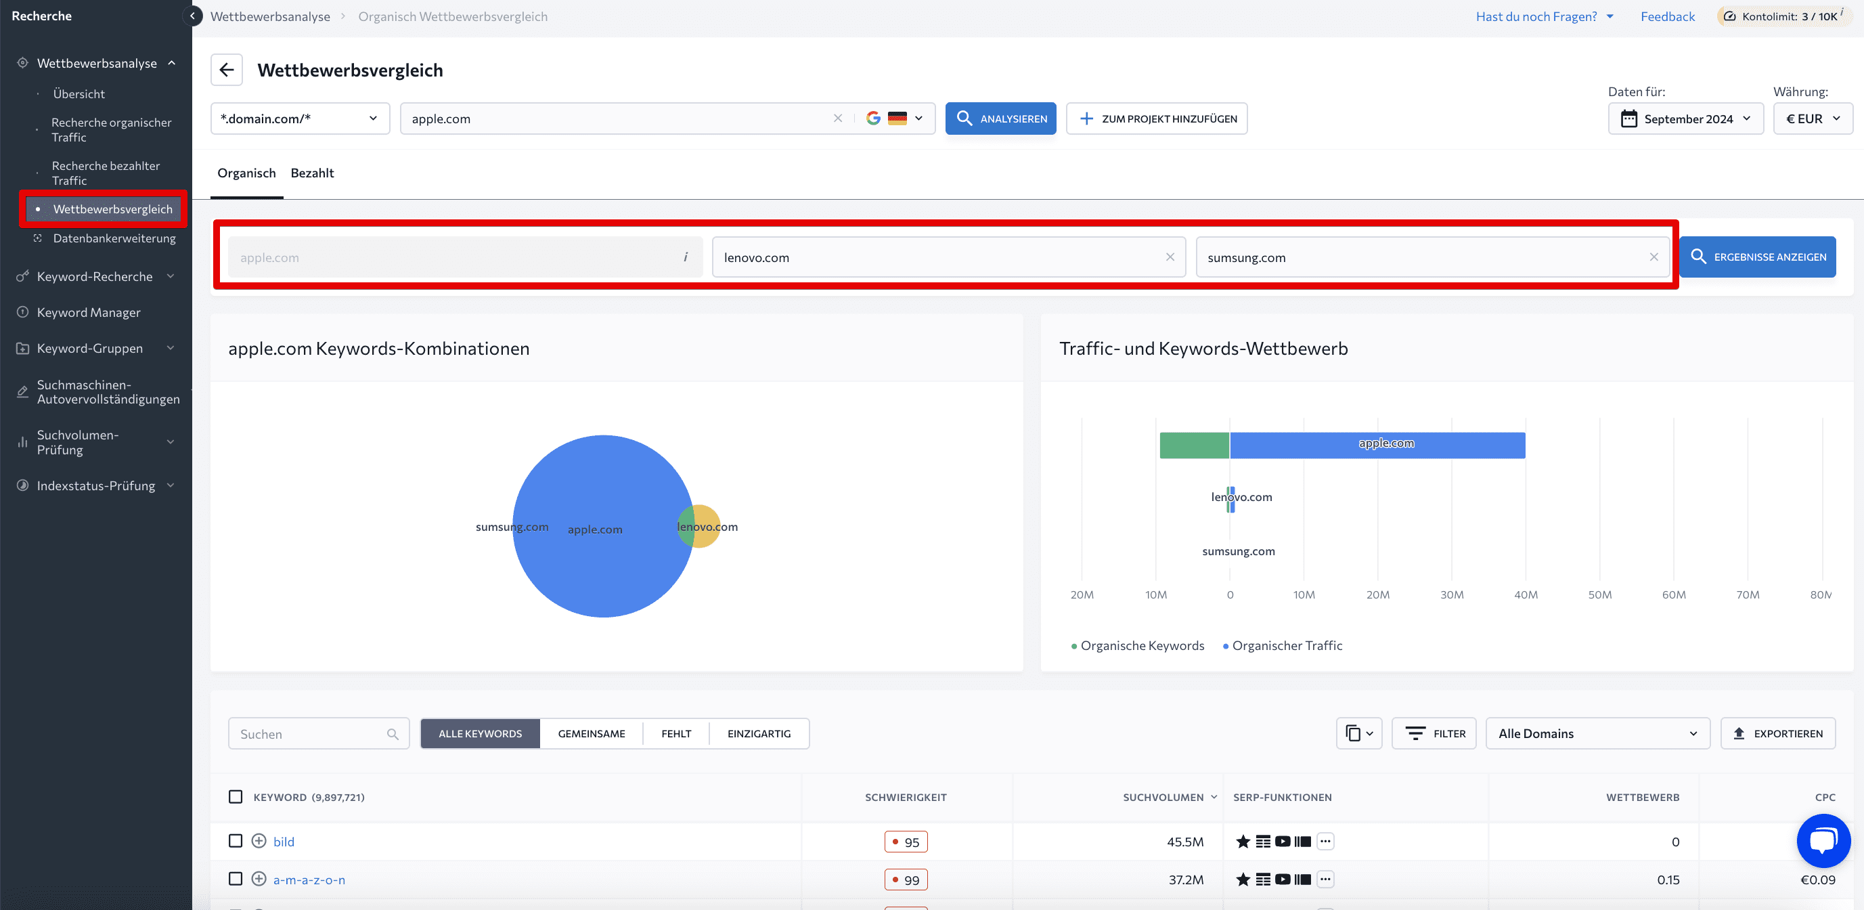Click the EXPORTIEREN button
Screen dimensions: 1864x910
point(1777,733)
